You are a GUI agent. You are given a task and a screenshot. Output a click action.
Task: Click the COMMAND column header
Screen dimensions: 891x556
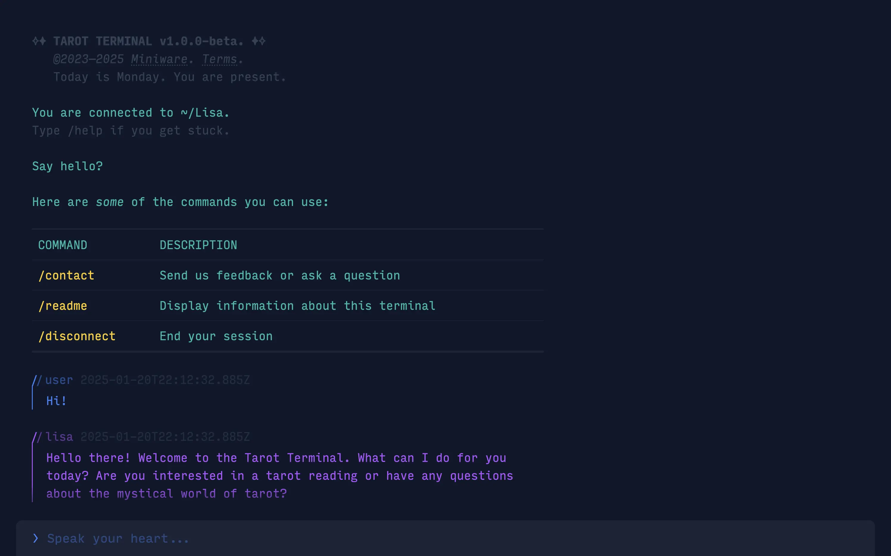point(63,245)
